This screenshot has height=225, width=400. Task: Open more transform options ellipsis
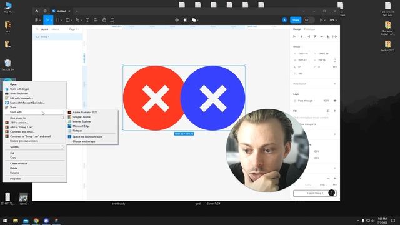(x=335, y=67)
